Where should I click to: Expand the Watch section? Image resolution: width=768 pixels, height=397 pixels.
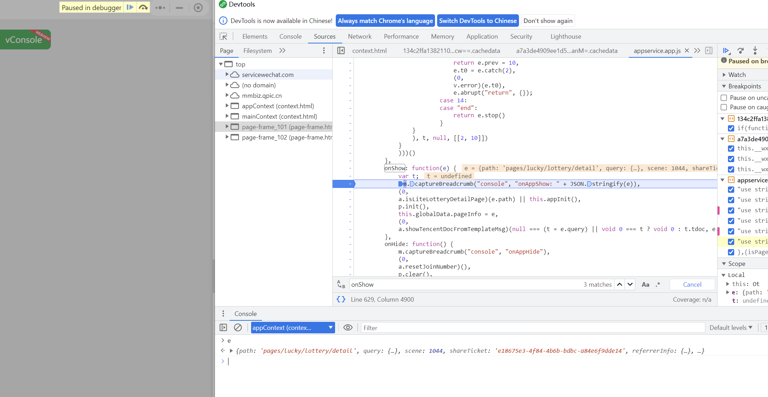(737, 75)
